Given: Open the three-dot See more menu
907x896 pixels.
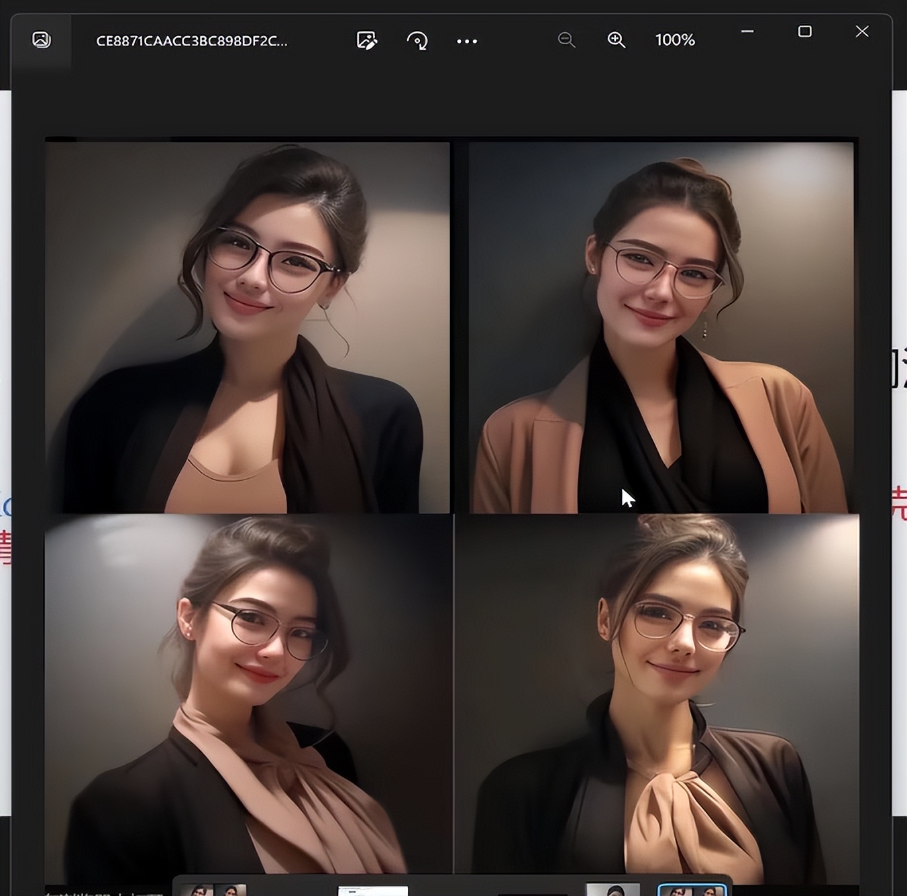Looking at the screenshot, I should (467, 41).
